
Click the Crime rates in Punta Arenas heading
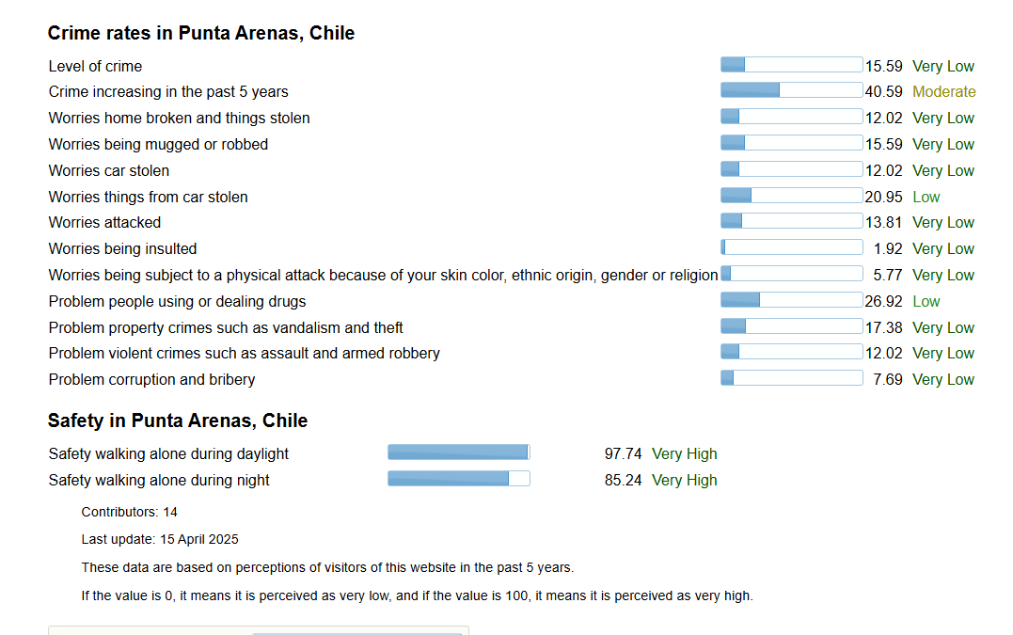(201, 33)
